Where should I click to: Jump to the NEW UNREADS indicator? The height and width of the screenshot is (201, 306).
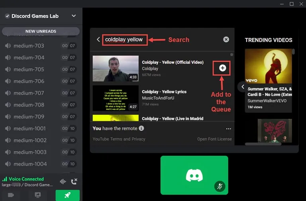[41, 31]
